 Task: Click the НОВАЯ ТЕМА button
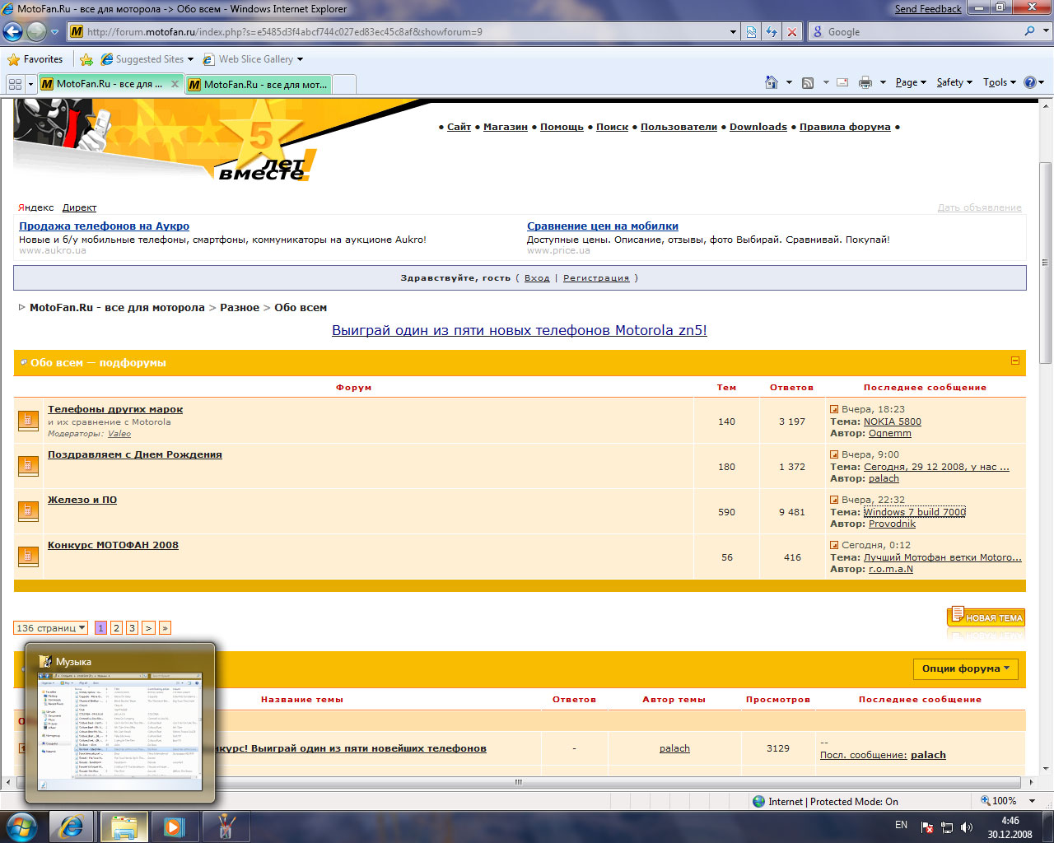pos(986,617)
